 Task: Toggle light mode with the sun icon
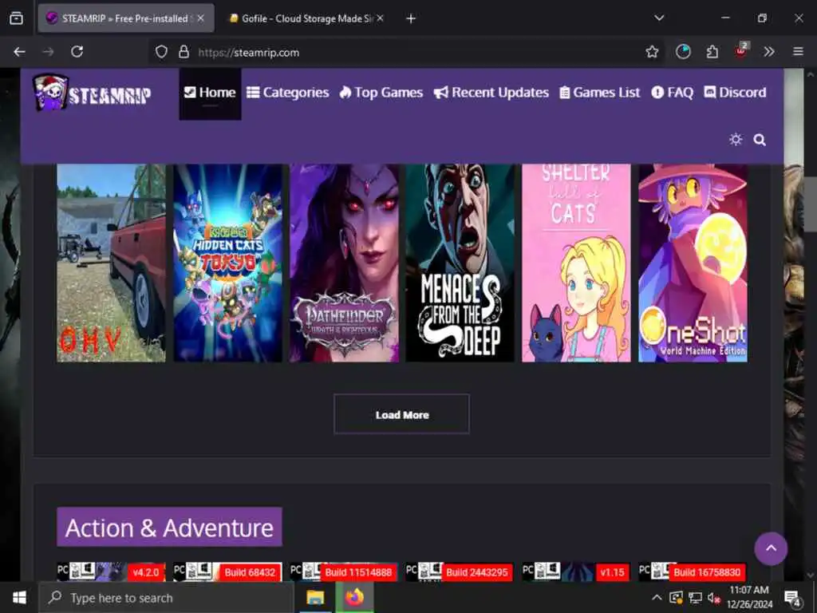pyautogui.click(x=735, y=140)
